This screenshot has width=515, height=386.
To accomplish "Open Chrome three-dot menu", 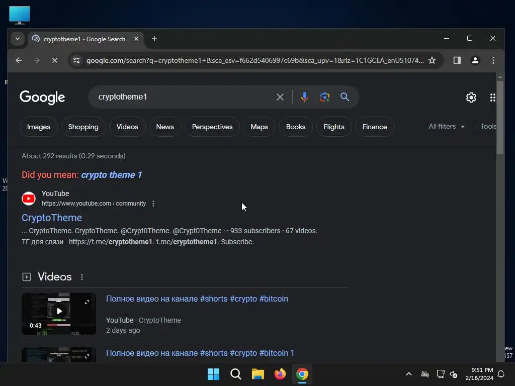I will [x=493, y=60].
